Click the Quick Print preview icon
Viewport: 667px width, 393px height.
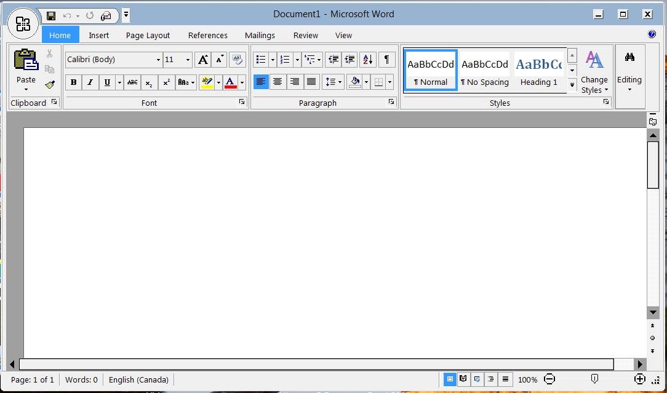click(105, 16)
